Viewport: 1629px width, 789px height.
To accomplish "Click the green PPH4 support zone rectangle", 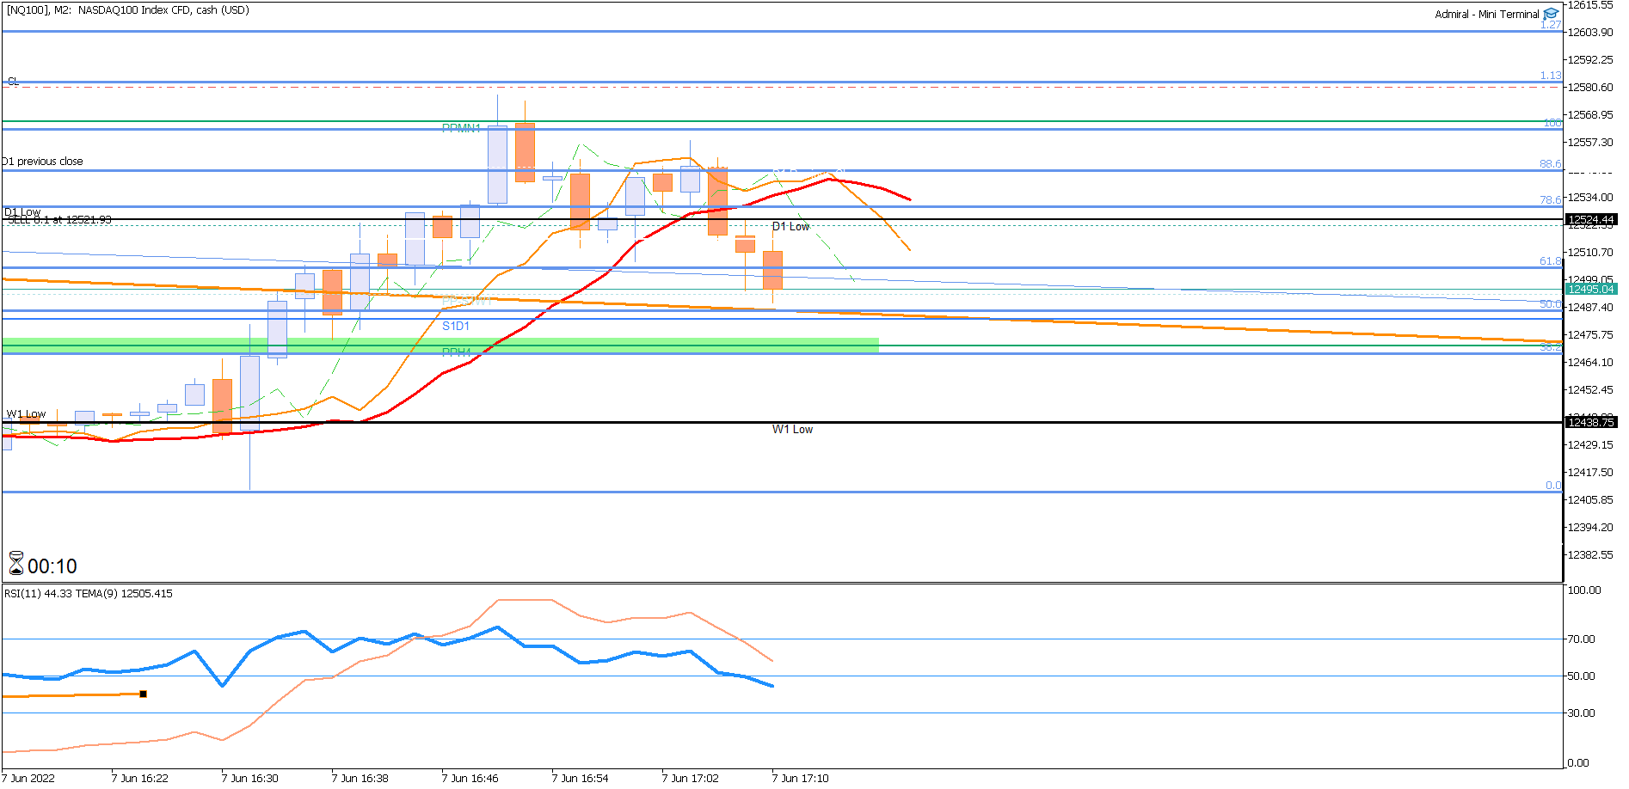I will tap(440, 344).
